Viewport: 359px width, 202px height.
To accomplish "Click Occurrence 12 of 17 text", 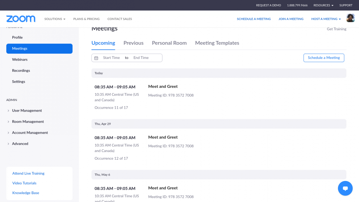I will click(111, 159).
